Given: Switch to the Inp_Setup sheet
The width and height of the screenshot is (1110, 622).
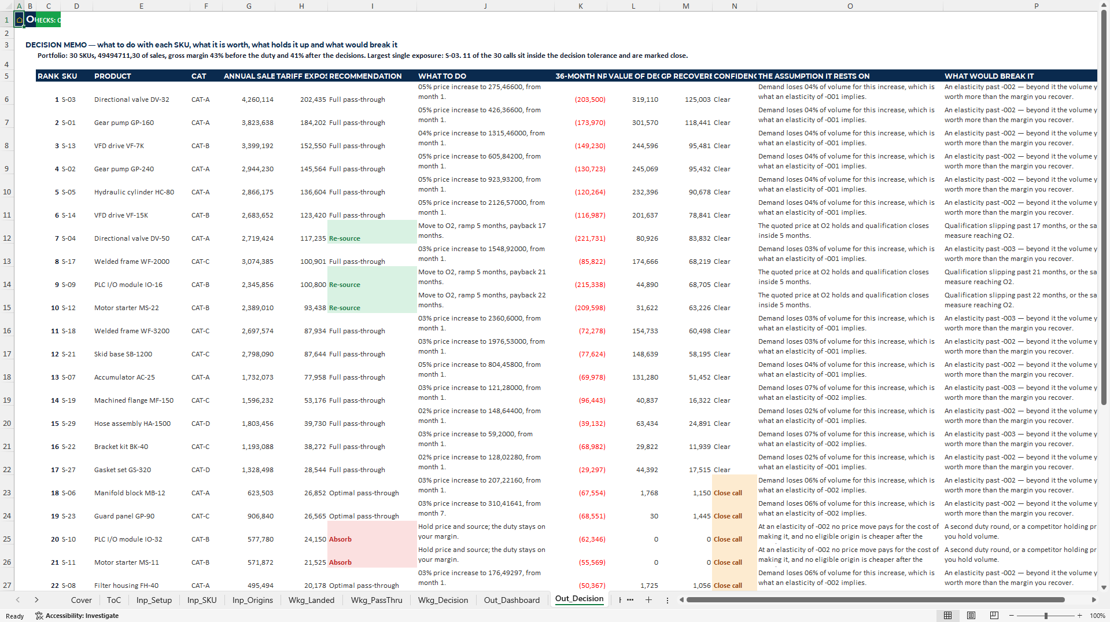Looking at the screenshot, I should coord(154,600).
